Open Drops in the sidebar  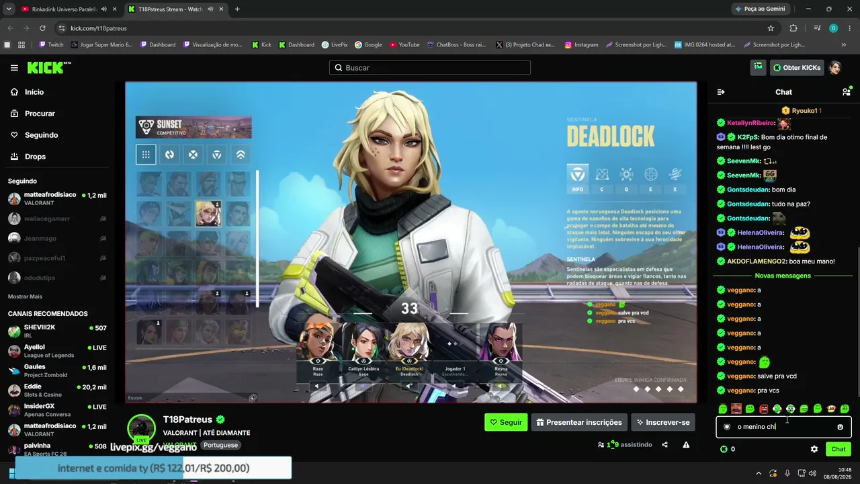28,157
